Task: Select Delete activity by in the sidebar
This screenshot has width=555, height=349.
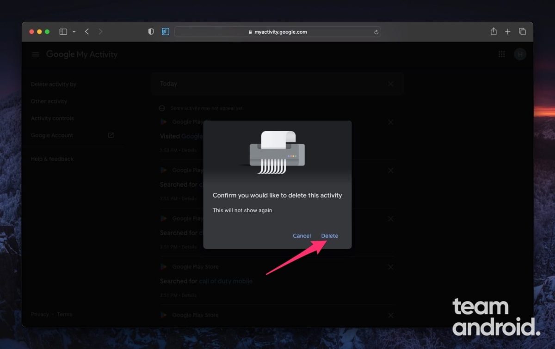Action: [x=54, y=84]
